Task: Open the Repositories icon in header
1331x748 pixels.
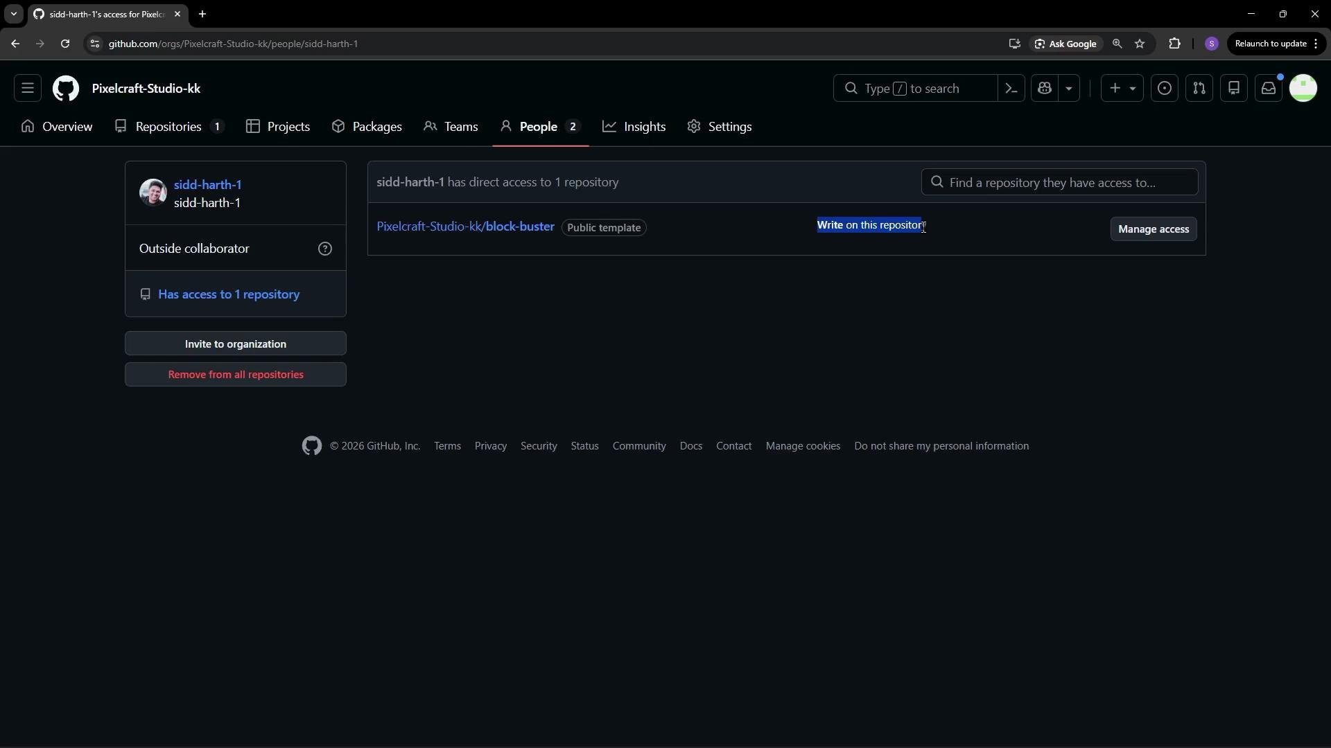Action: pos(1234,89)
